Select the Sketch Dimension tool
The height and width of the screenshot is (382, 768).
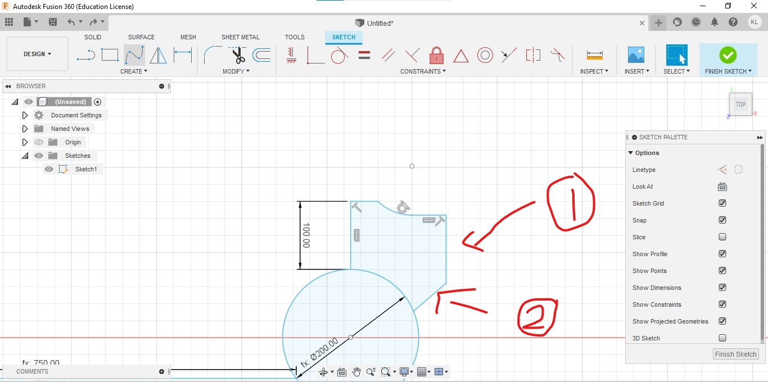(183, 55)
